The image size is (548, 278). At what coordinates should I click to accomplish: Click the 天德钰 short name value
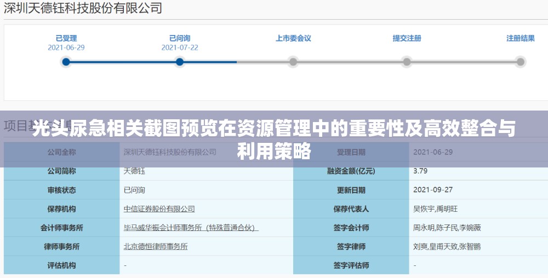(x=134, y=171)
